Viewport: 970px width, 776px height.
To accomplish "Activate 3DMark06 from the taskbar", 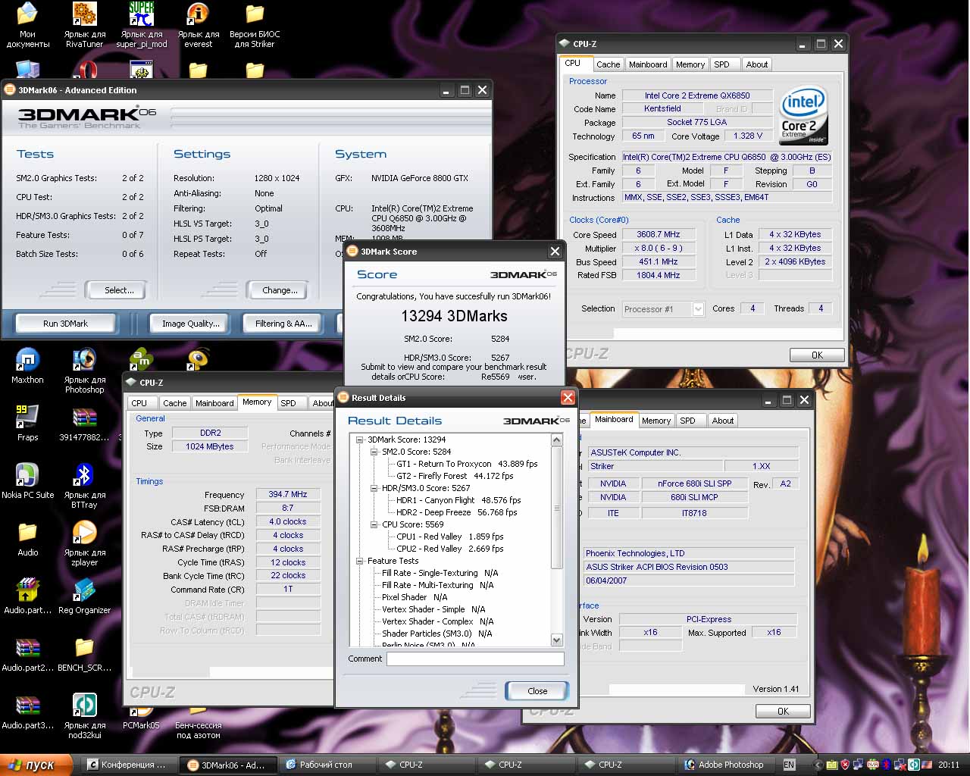I will (x=227, y=765).
